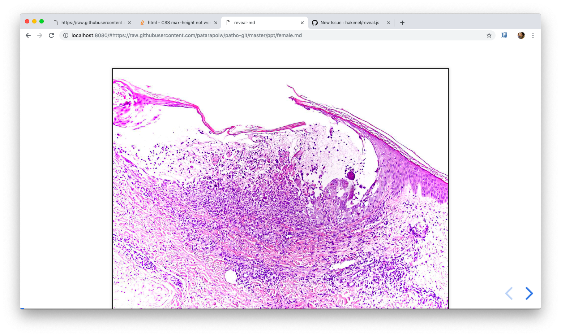
Task: Bookmark this page with the star icon
Action: point(489,35)
